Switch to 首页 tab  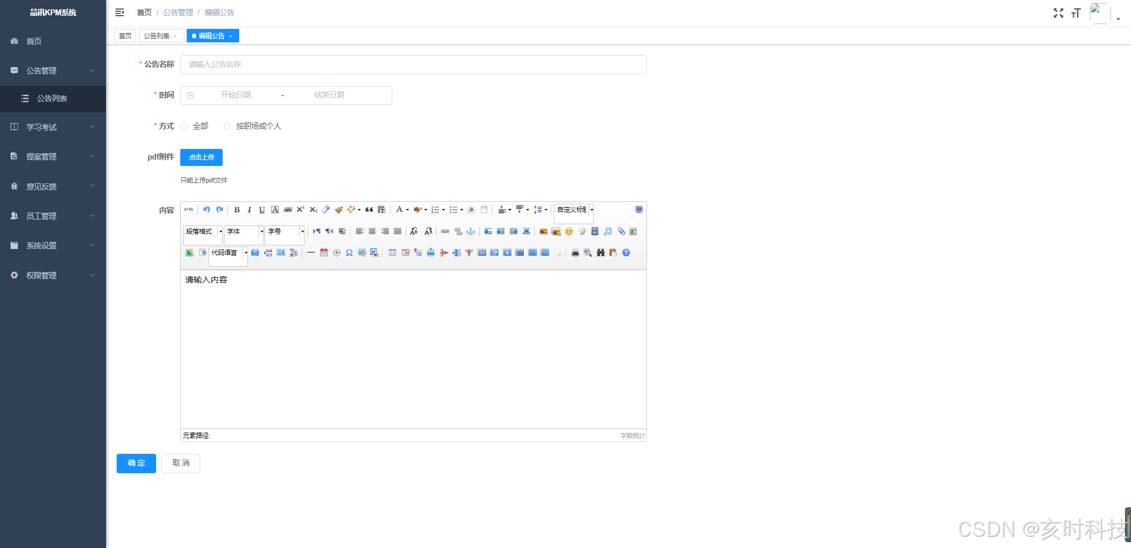coord(125,36)
